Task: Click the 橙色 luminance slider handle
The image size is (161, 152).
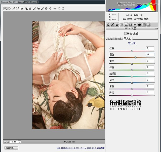Action: 136,57
